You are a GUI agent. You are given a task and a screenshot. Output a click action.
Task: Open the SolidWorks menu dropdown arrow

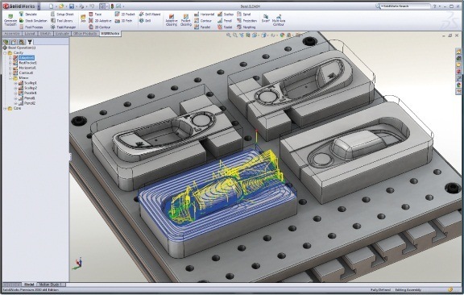(x=39, y=6)
